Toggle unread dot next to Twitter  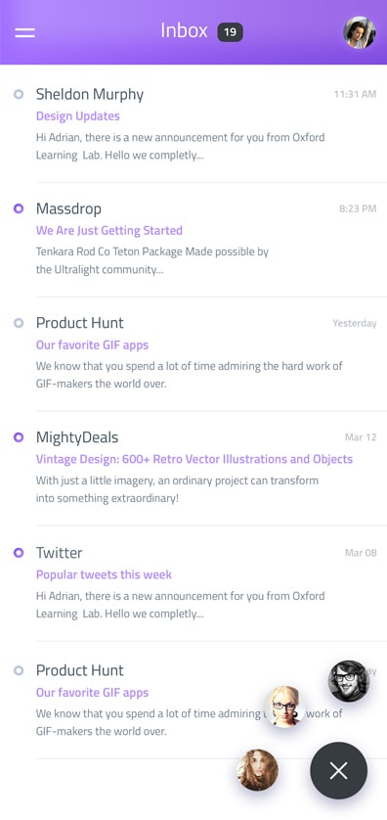coord(19,552)
